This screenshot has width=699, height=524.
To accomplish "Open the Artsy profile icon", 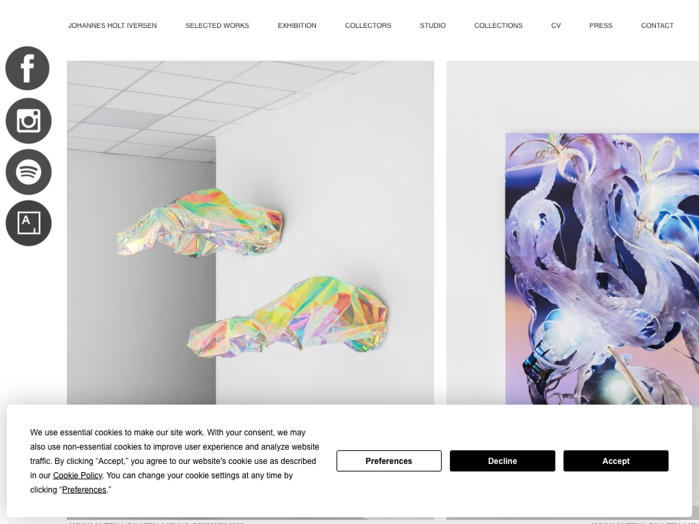I will coord(29,223).
